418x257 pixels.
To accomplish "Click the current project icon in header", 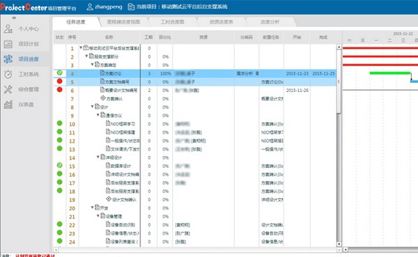I will coord(131,7).
